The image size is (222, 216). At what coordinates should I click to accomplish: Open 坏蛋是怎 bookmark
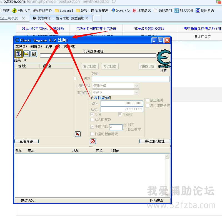coord(142,11)
